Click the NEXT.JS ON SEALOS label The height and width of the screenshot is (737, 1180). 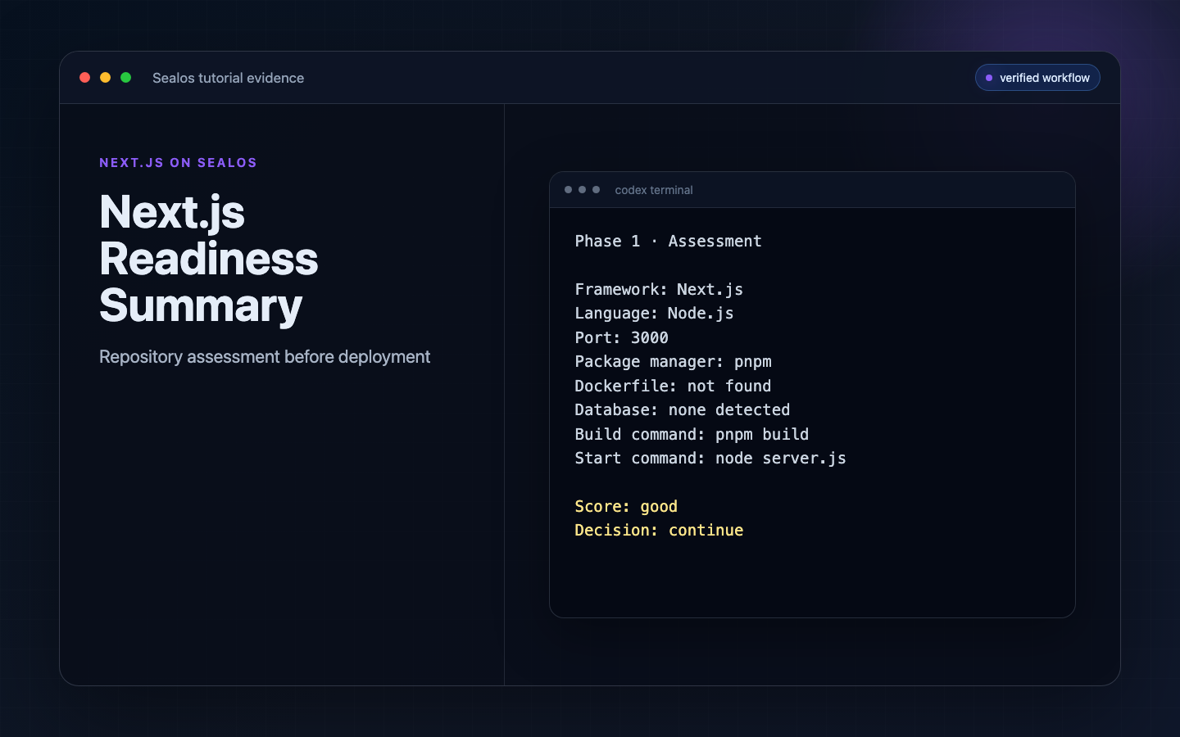[178, 163]
